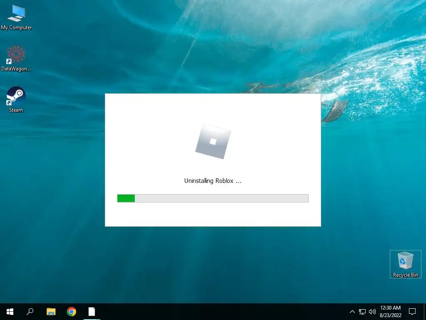Launch File Explorer from taskbar
The image size is (426, 320).
point(51,312)
